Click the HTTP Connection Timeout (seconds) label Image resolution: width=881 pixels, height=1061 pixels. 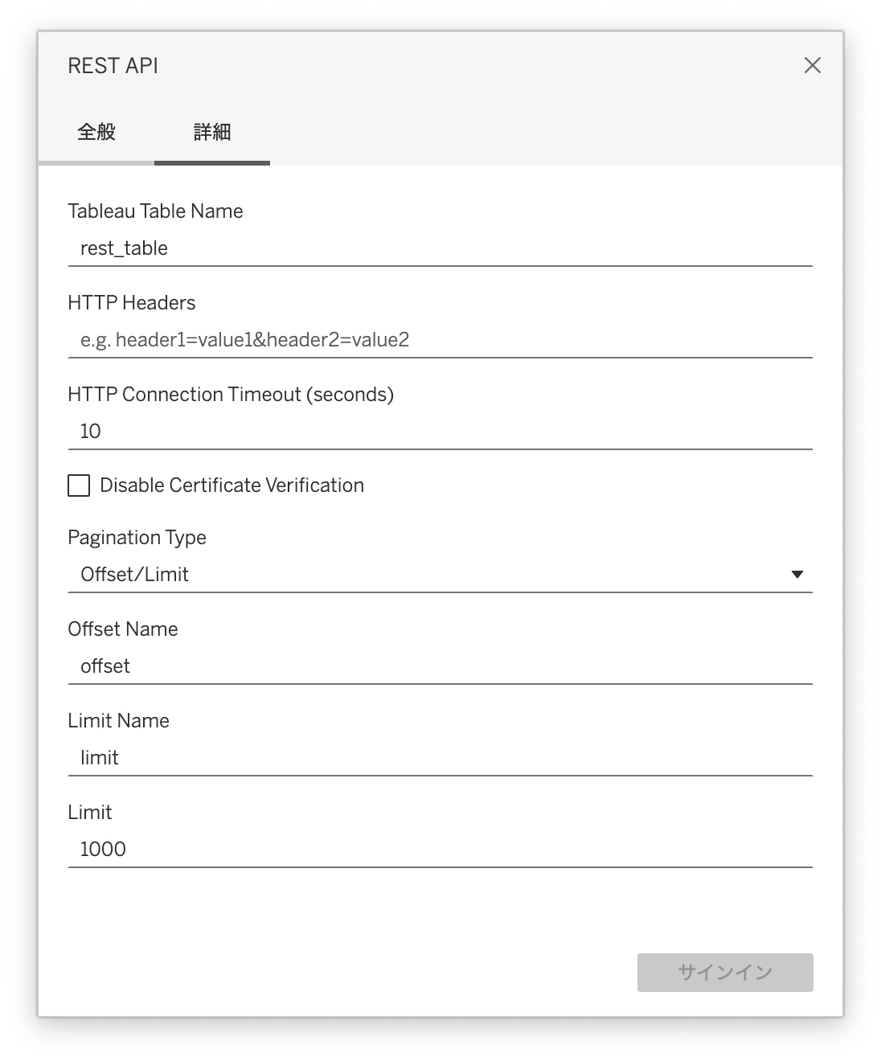(232, 395)
